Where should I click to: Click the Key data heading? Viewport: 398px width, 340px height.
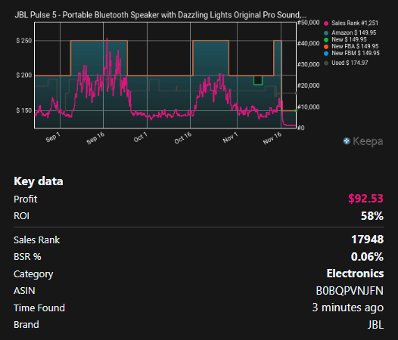tap(39, 181)
